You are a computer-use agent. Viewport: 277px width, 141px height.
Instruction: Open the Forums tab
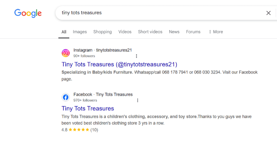point(193,32)
